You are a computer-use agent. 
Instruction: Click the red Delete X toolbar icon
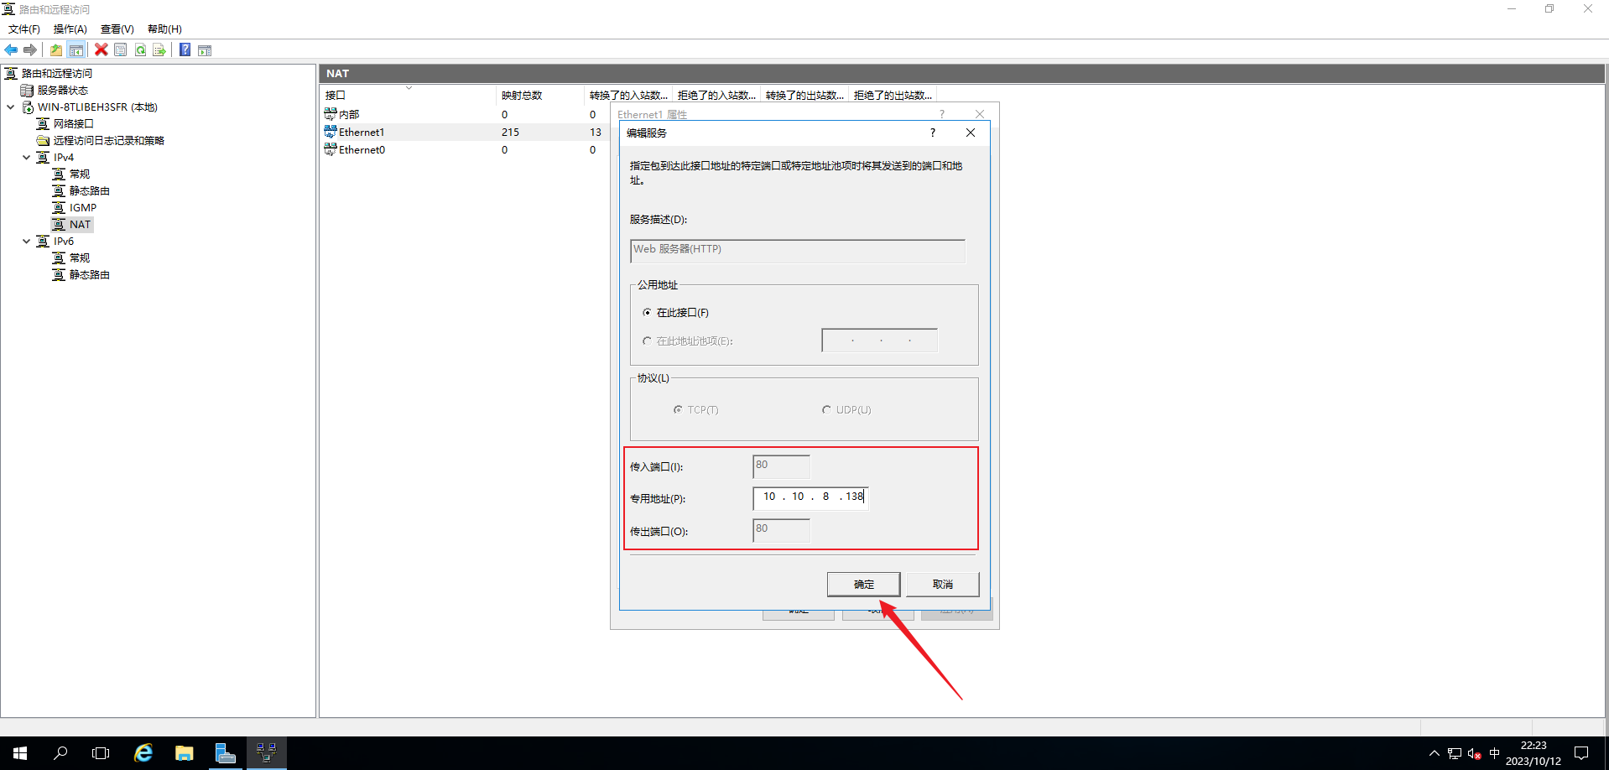pyautogui.click(x=101, y=50)
